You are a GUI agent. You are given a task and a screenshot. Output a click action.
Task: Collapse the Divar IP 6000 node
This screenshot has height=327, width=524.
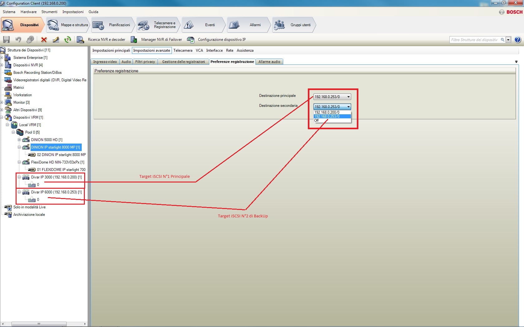[19, 192]
